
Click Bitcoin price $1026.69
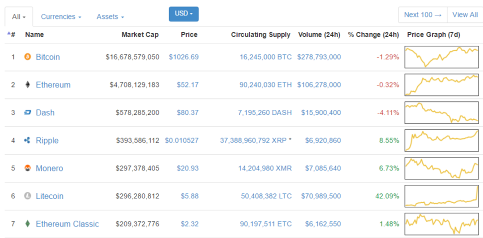(x=184, y=57)
